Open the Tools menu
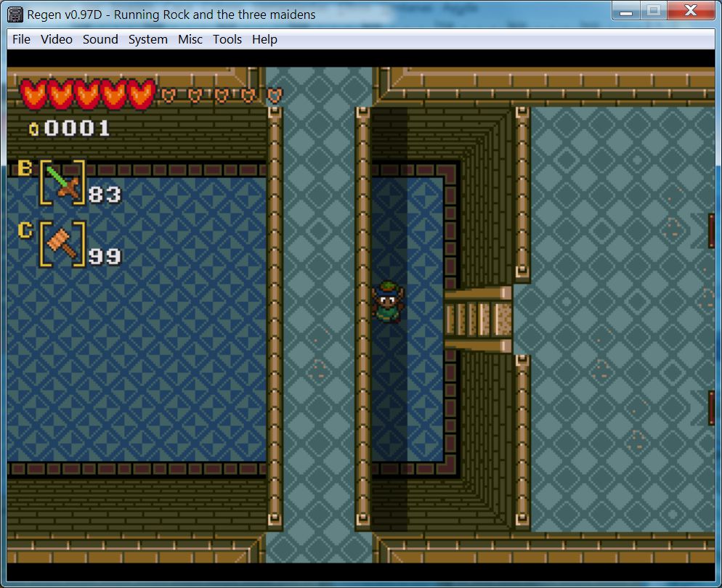Image resolution: width=722 pixels, height=588 pixels. 227,39
